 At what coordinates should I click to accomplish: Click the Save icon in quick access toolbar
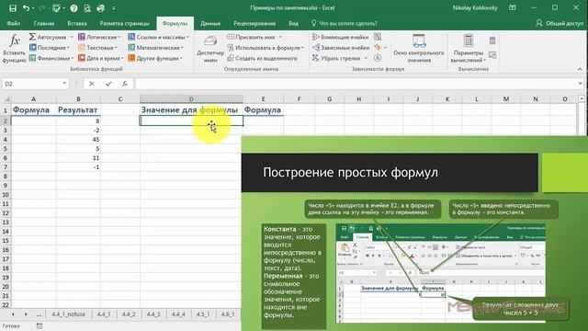point(12,8)
